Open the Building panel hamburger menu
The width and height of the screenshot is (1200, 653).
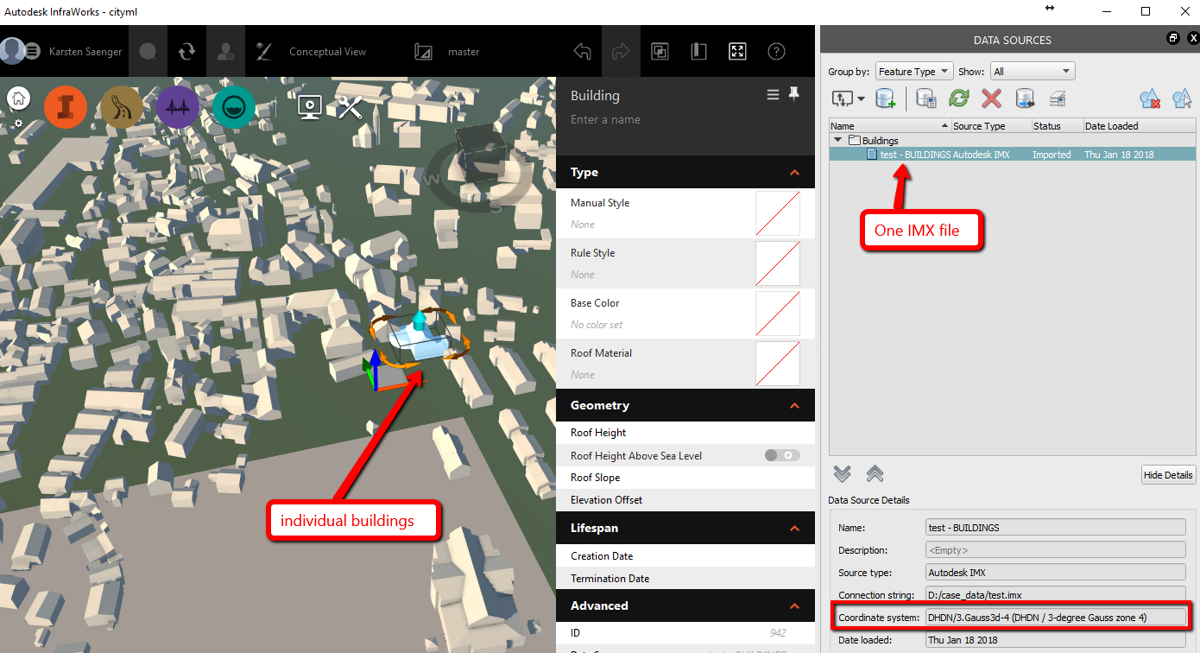(772, 94)
